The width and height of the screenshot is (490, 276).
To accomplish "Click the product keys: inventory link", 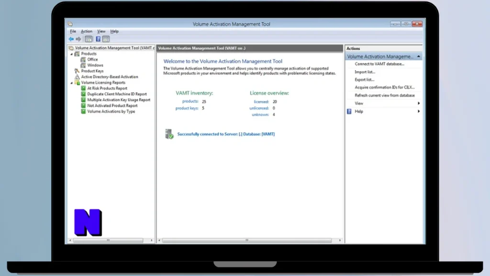I will (x=187, y=108).
